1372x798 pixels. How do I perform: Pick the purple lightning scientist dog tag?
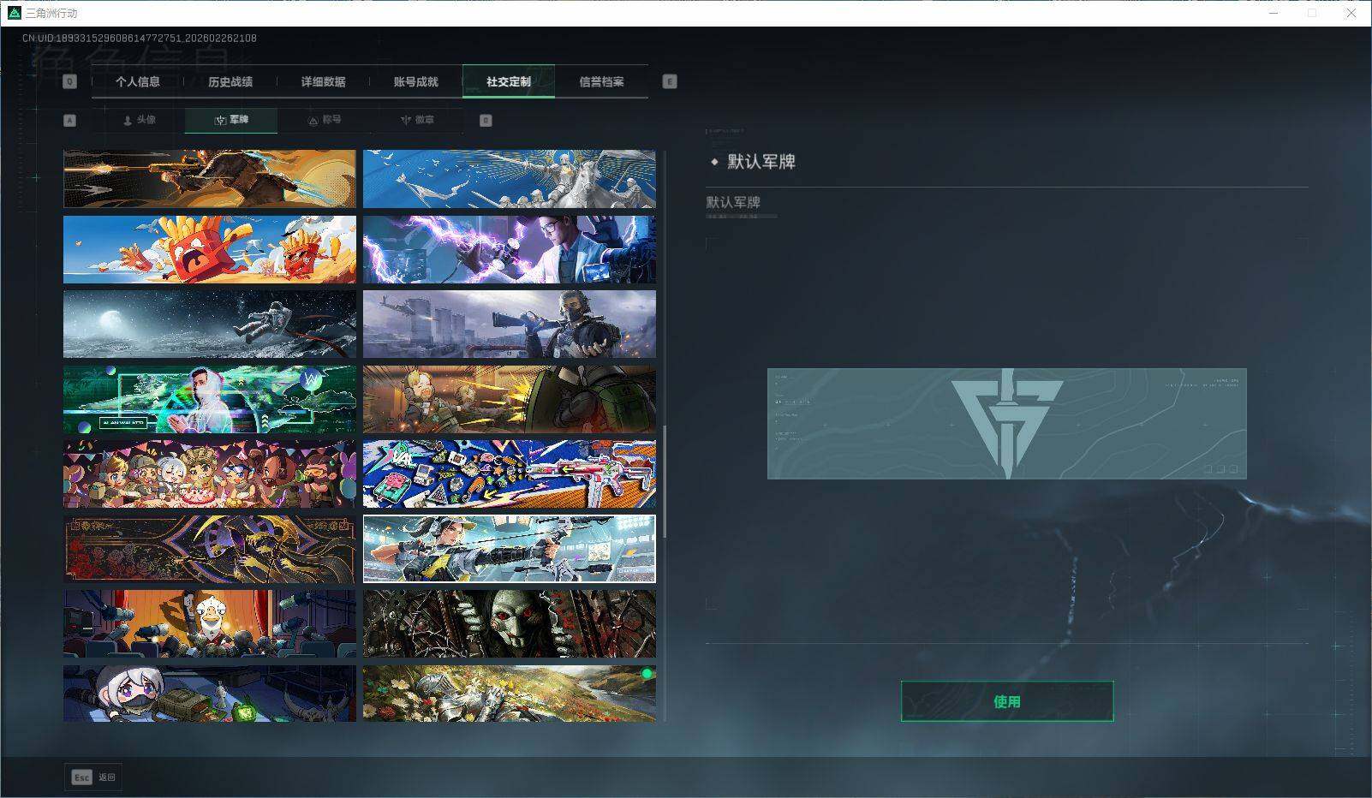point(510,249)
